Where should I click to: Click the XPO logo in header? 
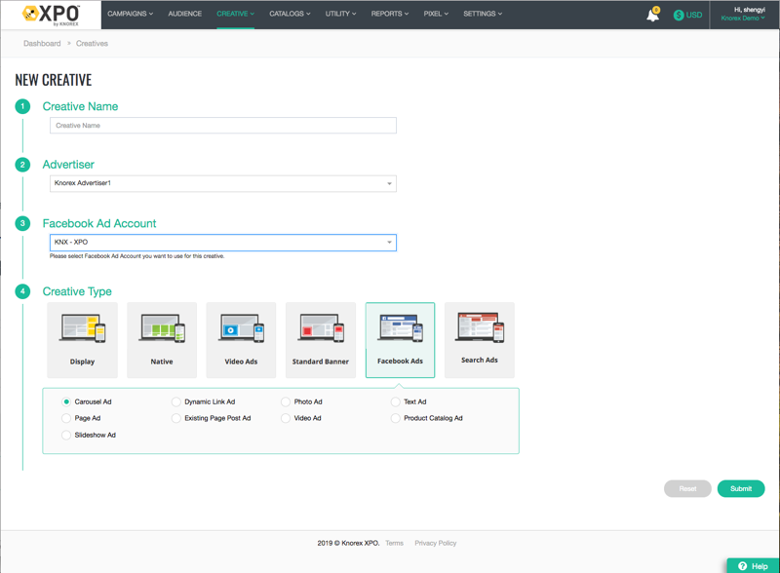pyautogui.click(x=51, y=14)
